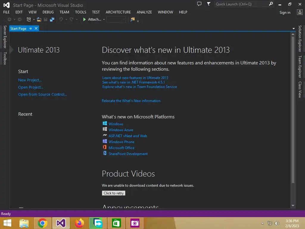Open the DEBUG menu
Viewport: 305px width, 229px height.
[48, 12]
